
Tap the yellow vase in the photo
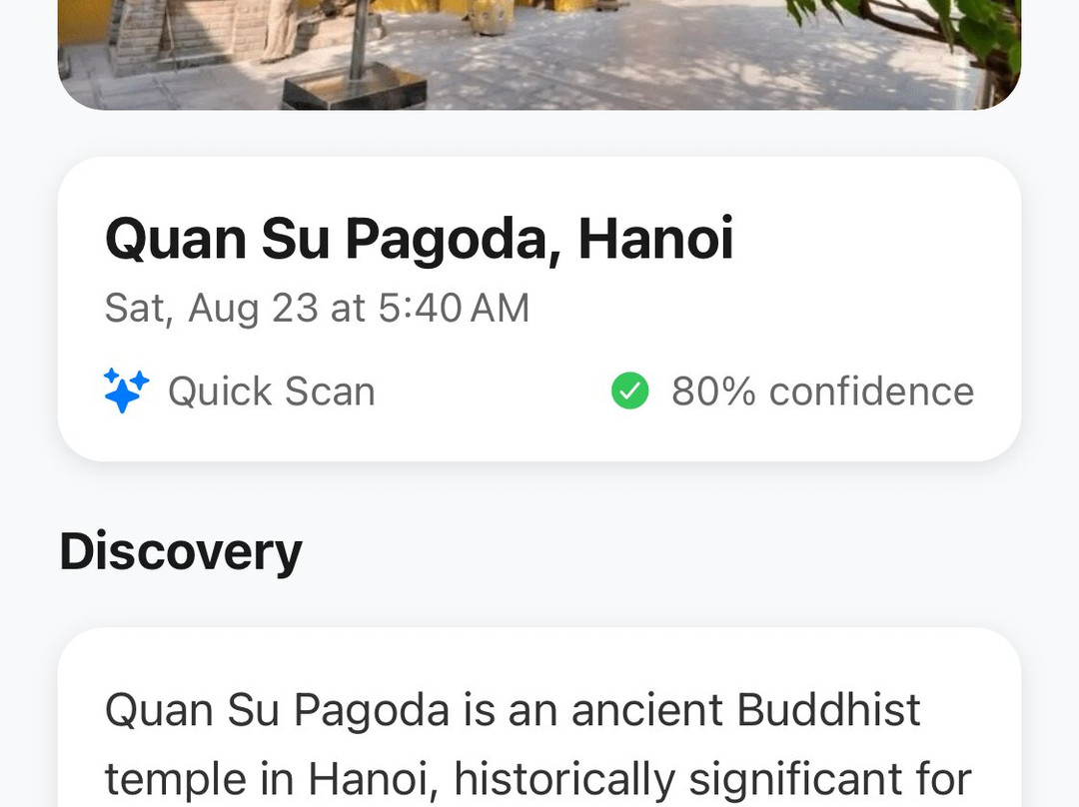492,15
